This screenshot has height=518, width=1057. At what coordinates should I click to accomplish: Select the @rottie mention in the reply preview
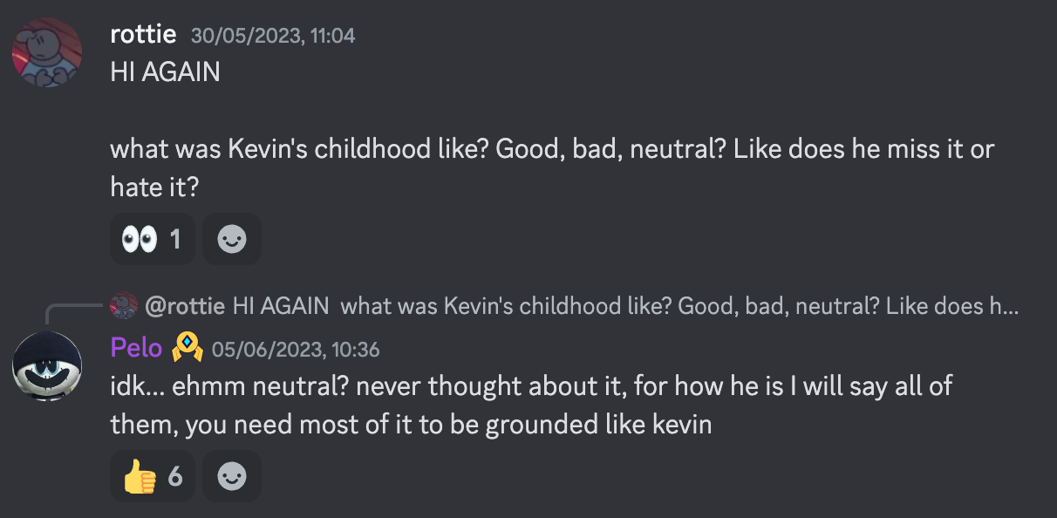tap(185, 306)
